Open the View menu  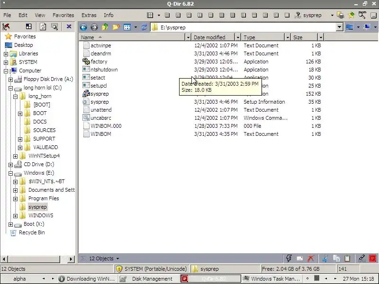coord(40,15)
